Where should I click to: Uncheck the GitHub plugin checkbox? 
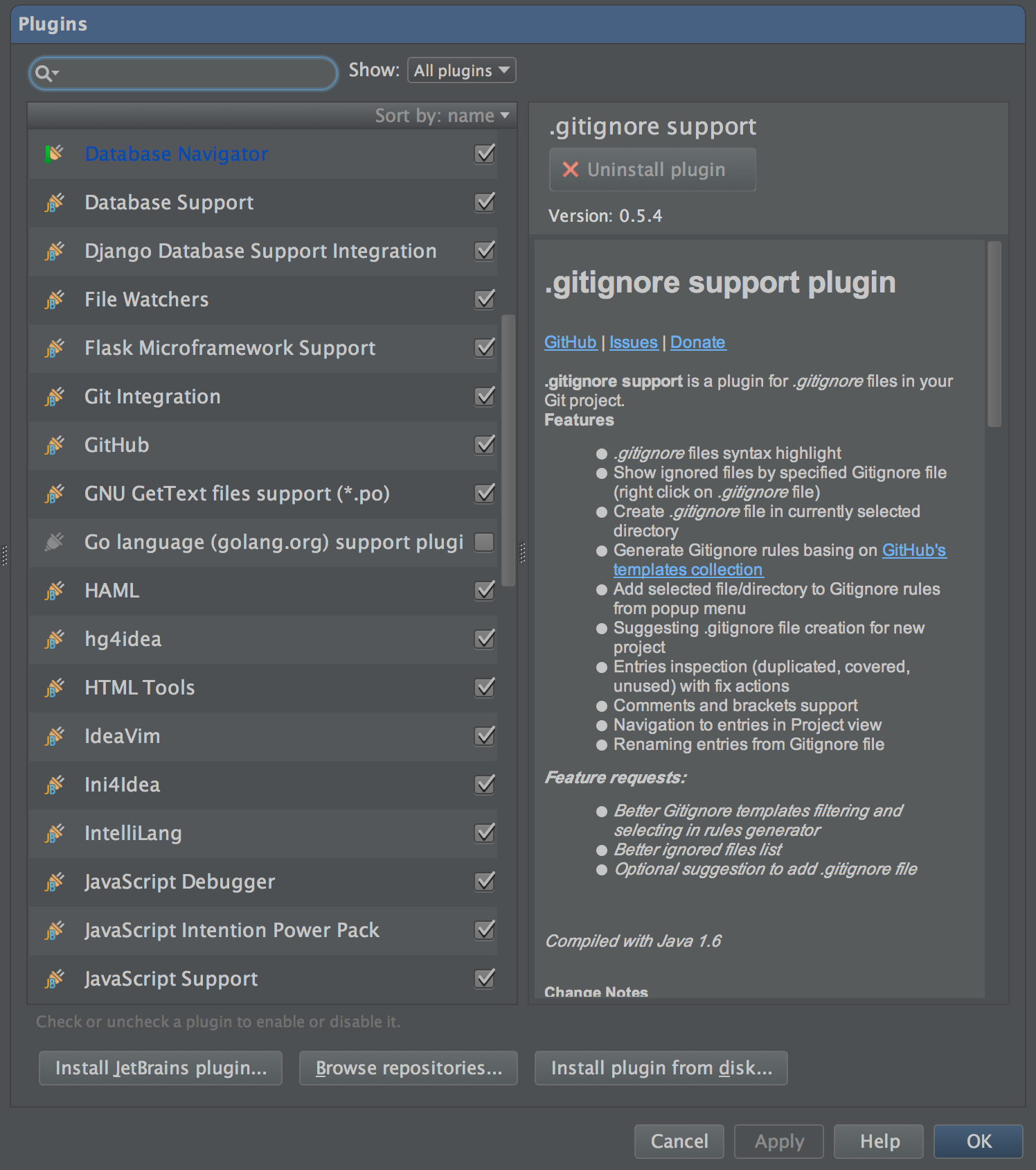(x=485, y=444)
